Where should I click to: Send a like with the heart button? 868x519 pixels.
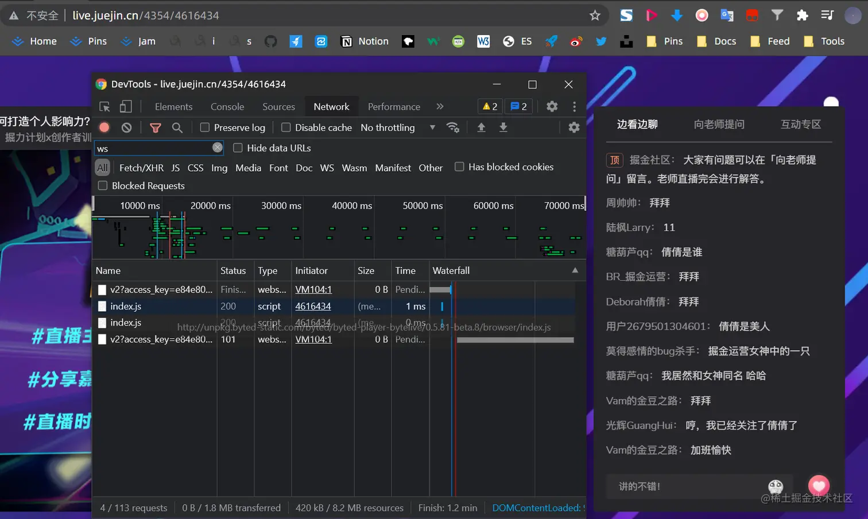[x=819, y=486]
